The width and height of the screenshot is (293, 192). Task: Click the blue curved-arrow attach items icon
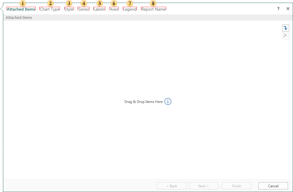(x=285, y=28)
